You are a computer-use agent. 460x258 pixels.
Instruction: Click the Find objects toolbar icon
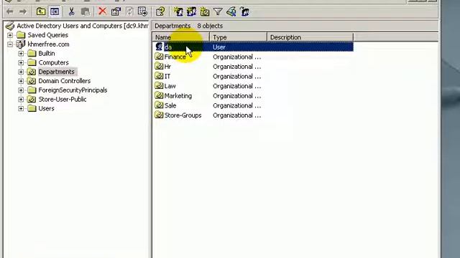(x=231, y=11)
